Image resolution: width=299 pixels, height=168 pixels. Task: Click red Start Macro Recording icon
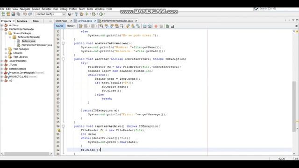pos(156,26)
